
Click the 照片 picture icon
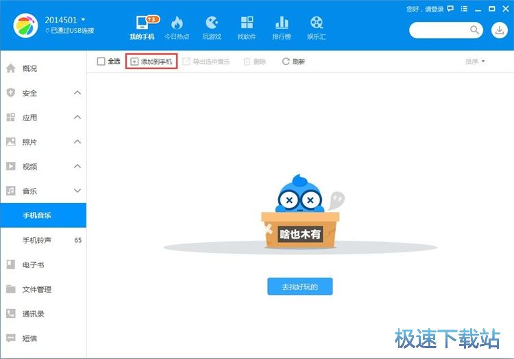[11, 142]
